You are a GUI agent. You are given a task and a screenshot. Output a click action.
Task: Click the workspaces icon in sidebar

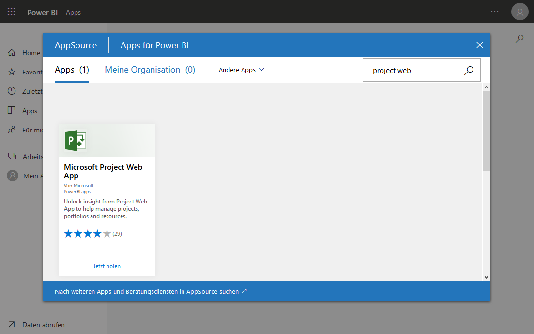coord(12,156)
